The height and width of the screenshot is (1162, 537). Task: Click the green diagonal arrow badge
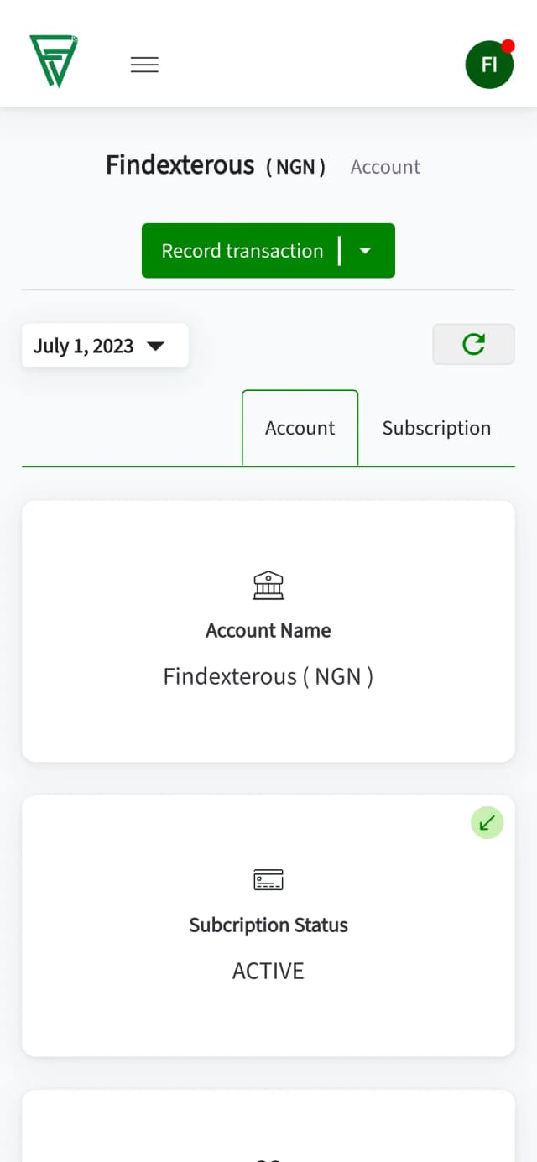point(487,823)
